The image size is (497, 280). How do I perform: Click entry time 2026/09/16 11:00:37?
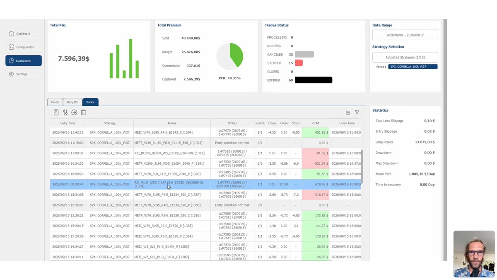point(68,153)
